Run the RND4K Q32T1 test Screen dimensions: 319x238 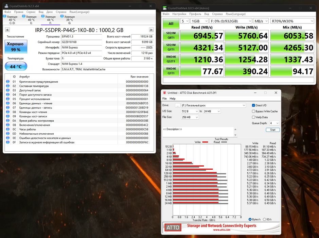tap(171, 59)
